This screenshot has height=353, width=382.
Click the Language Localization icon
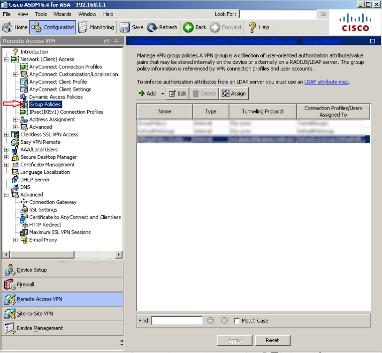pos(15,172)
